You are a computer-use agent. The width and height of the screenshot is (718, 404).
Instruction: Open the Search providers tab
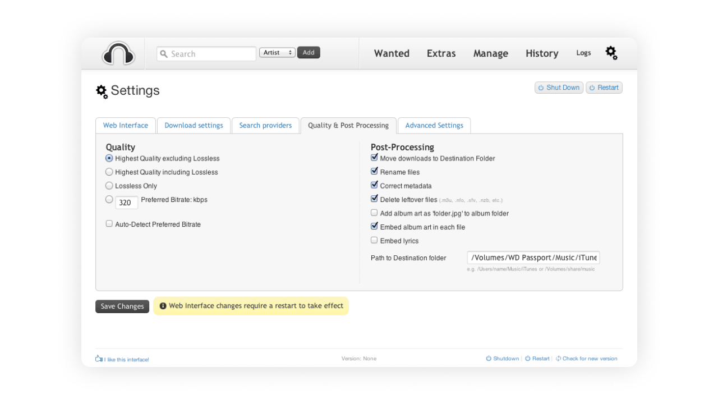click(x=265, y=126)
